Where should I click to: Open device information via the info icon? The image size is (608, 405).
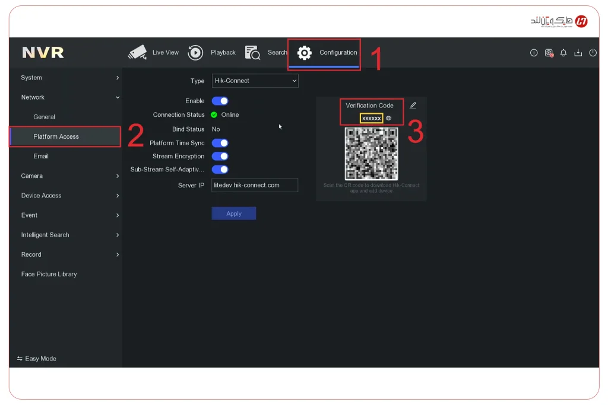tap(534, 52)
